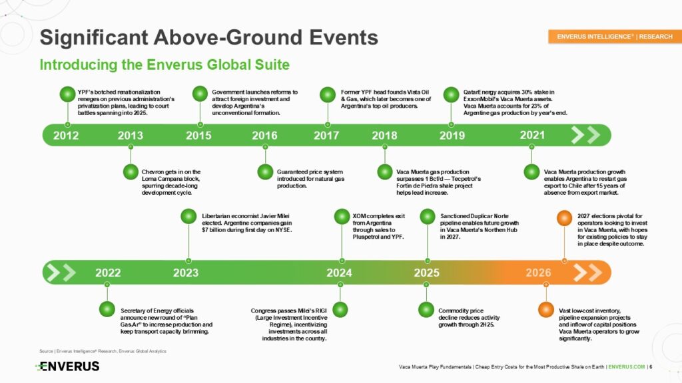This screenshot has width=682, height=383.
Task: Click the Government launches reforms description text
Action: [x=255, y=102]
